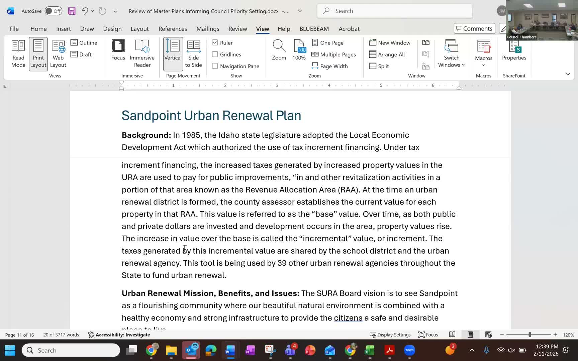Open the Comments pane

click(474, 28)
